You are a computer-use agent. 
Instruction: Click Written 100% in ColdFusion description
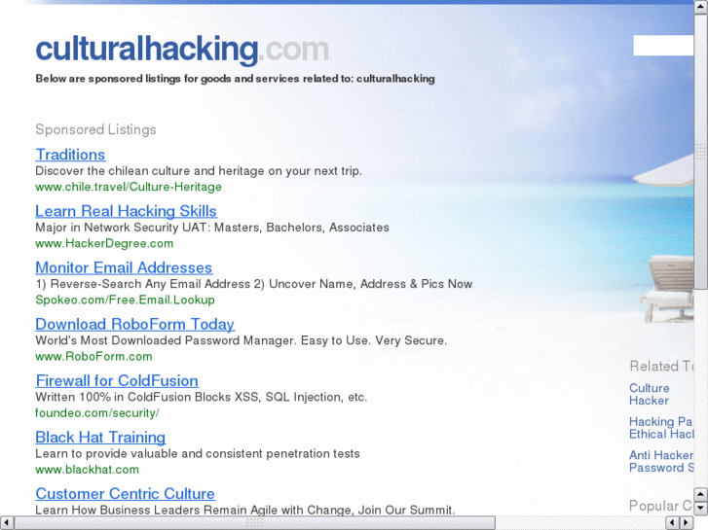pos(202,397)
